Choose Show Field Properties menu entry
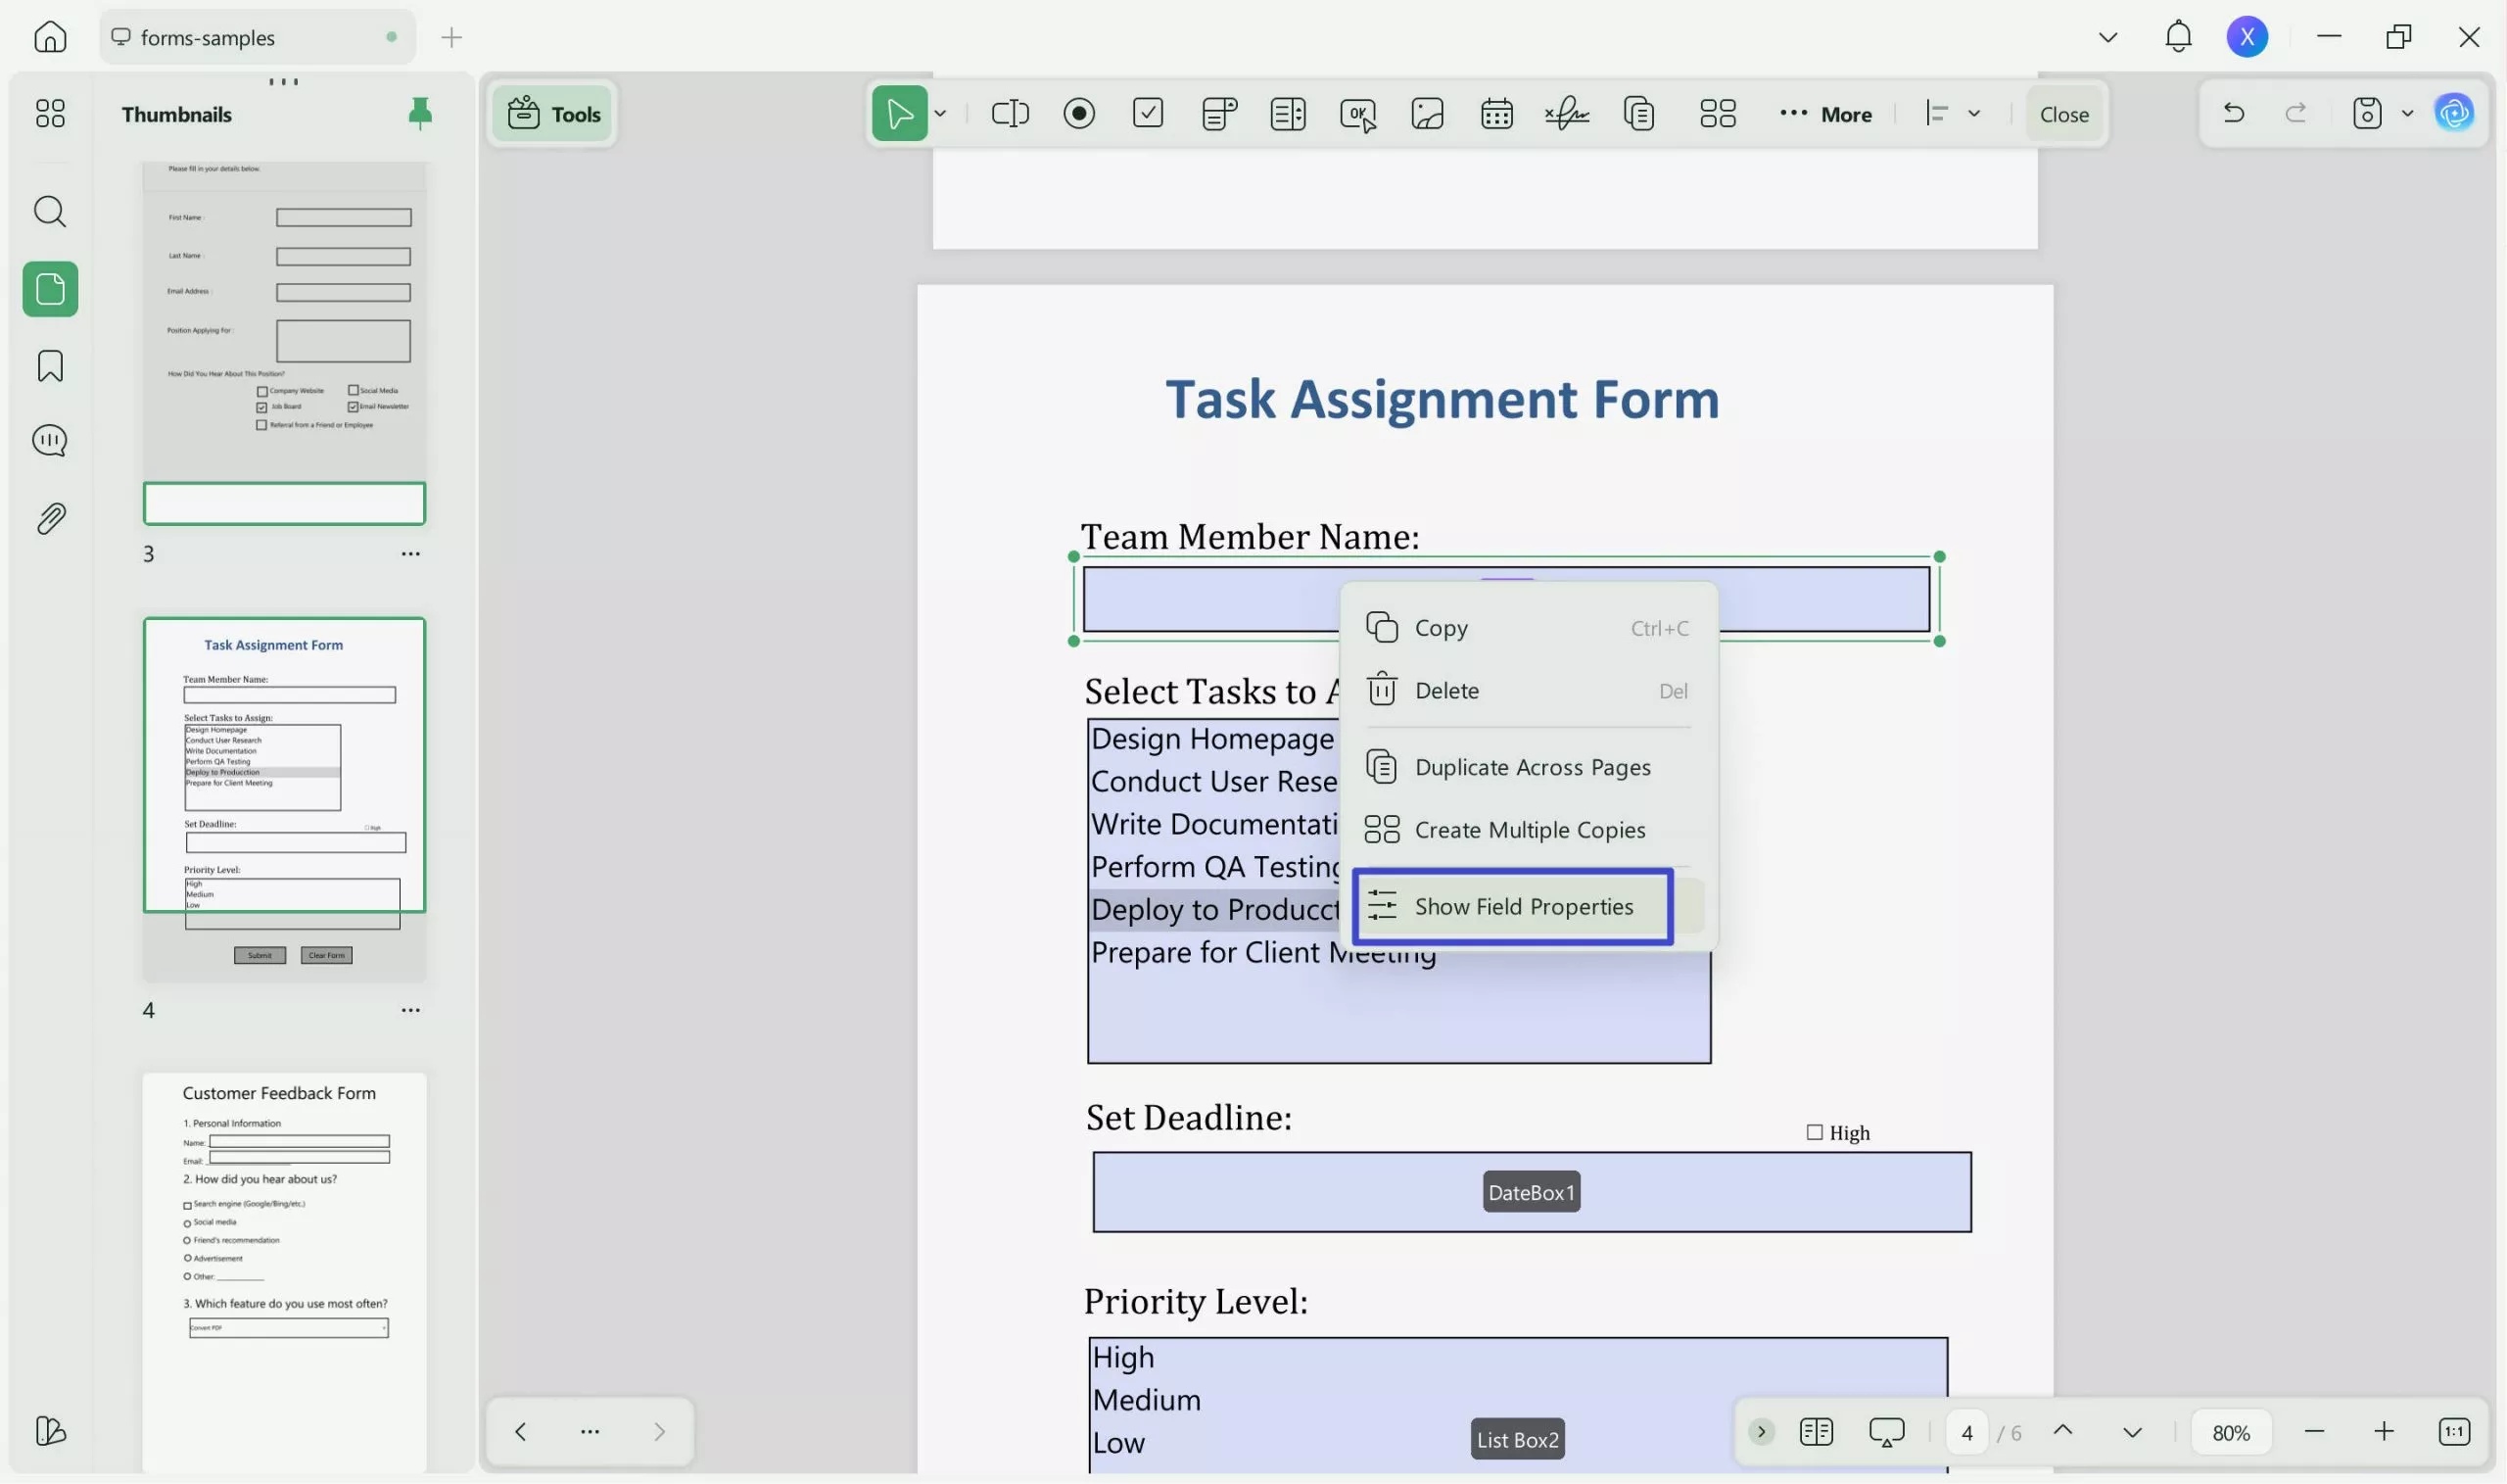2507x1484 pixels. [x=1523, y=906]
